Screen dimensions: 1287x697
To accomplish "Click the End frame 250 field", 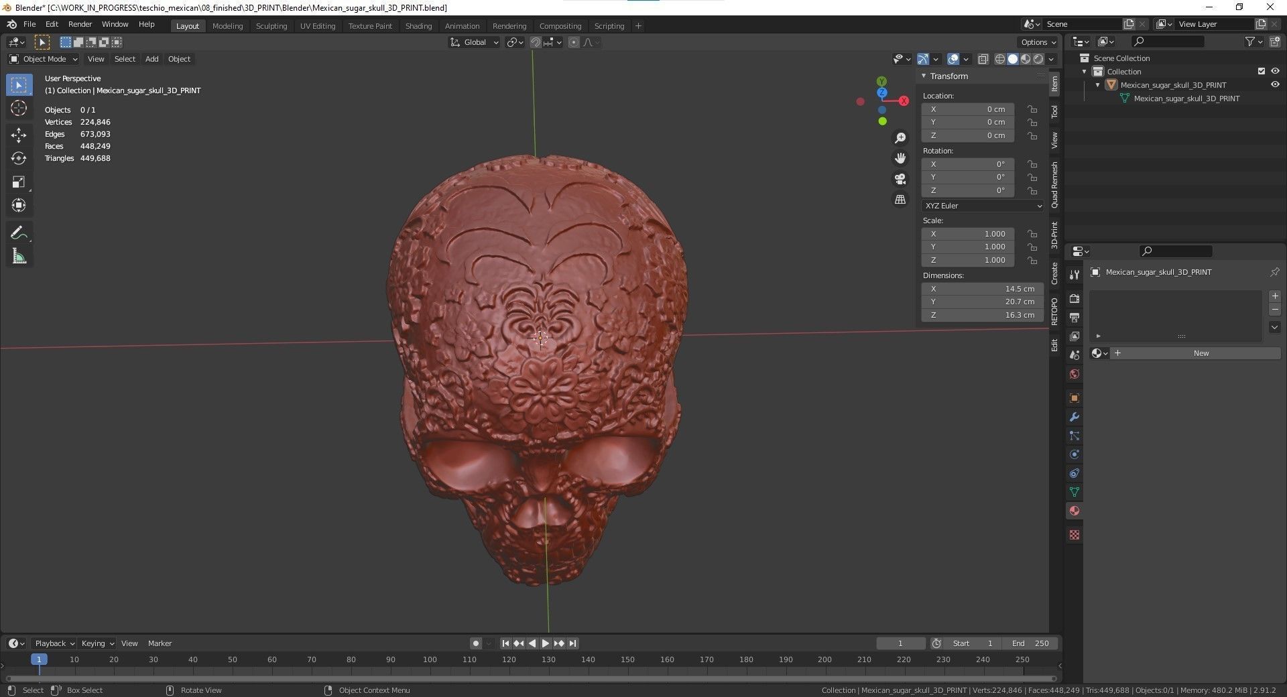I will 1030,643.
